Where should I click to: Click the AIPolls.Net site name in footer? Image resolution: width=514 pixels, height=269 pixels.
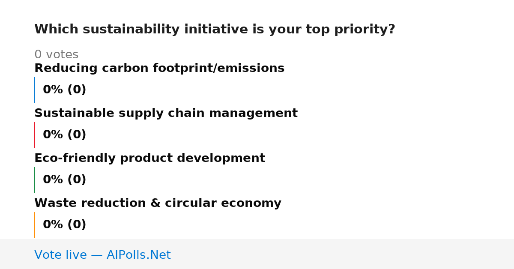tap(138, 255)
